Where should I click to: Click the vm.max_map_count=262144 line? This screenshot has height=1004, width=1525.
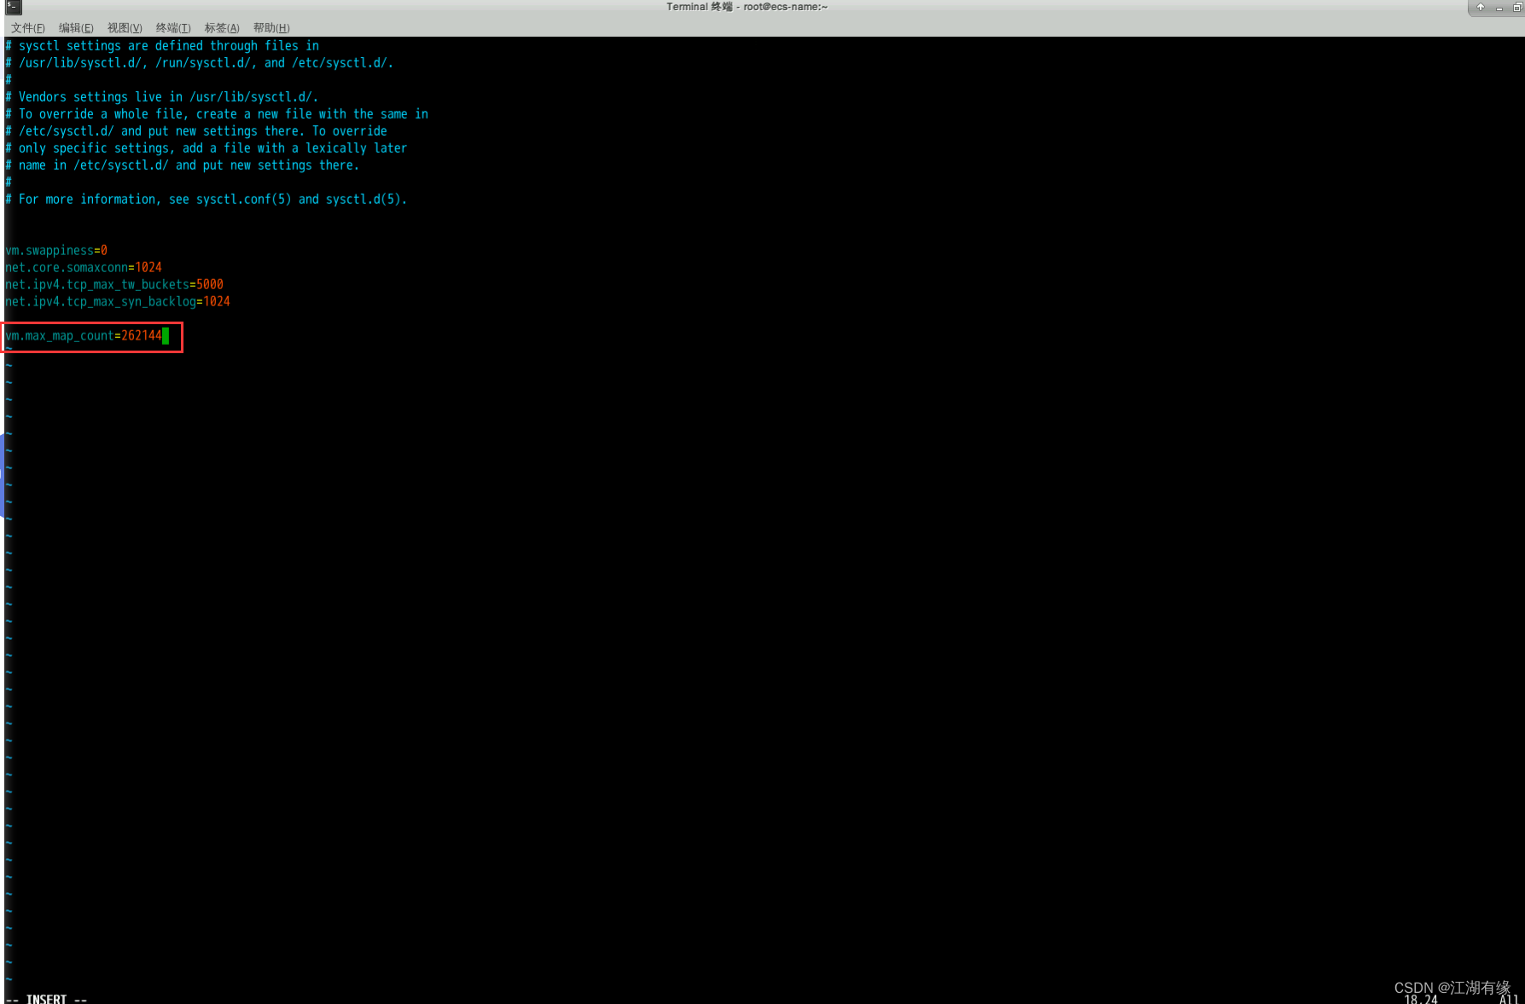84,336
